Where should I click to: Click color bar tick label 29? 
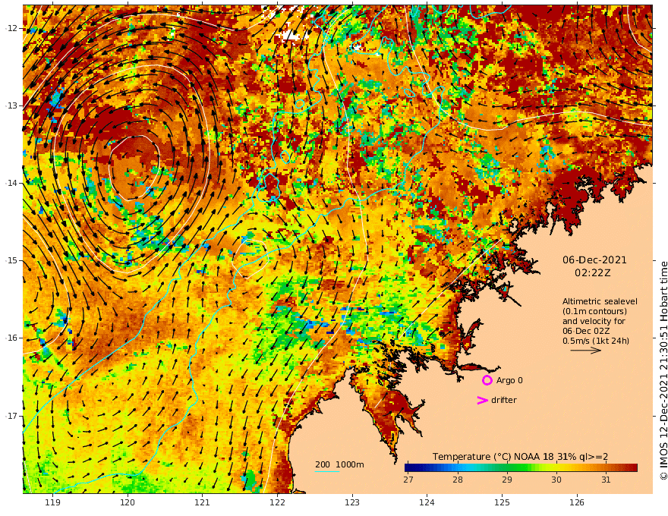click(507, 480)
